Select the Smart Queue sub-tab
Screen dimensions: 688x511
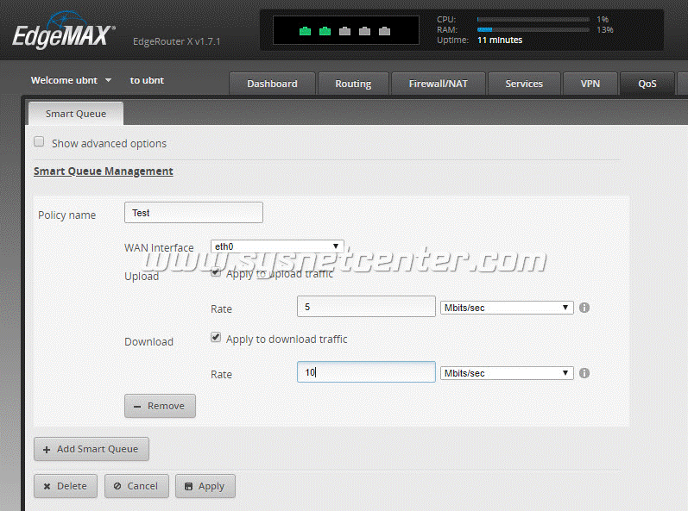click(76, 114)
